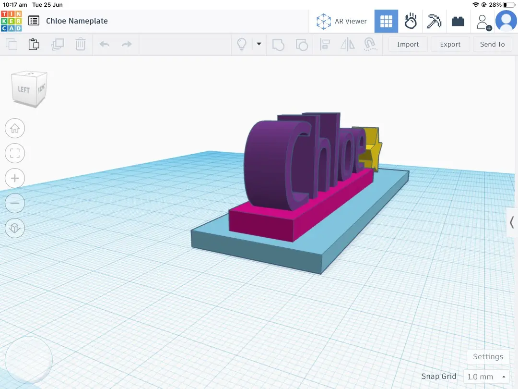Switch to 3D design grid view
Screen dimensions: 518x389
(x=386, y=21)
